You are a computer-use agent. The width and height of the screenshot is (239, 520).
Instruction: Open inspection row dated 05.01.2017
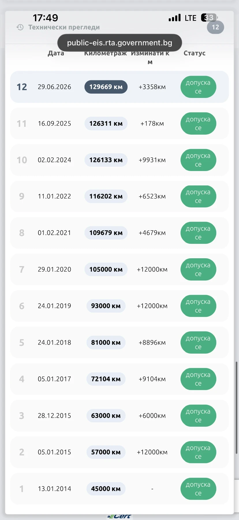coord(119,379)
